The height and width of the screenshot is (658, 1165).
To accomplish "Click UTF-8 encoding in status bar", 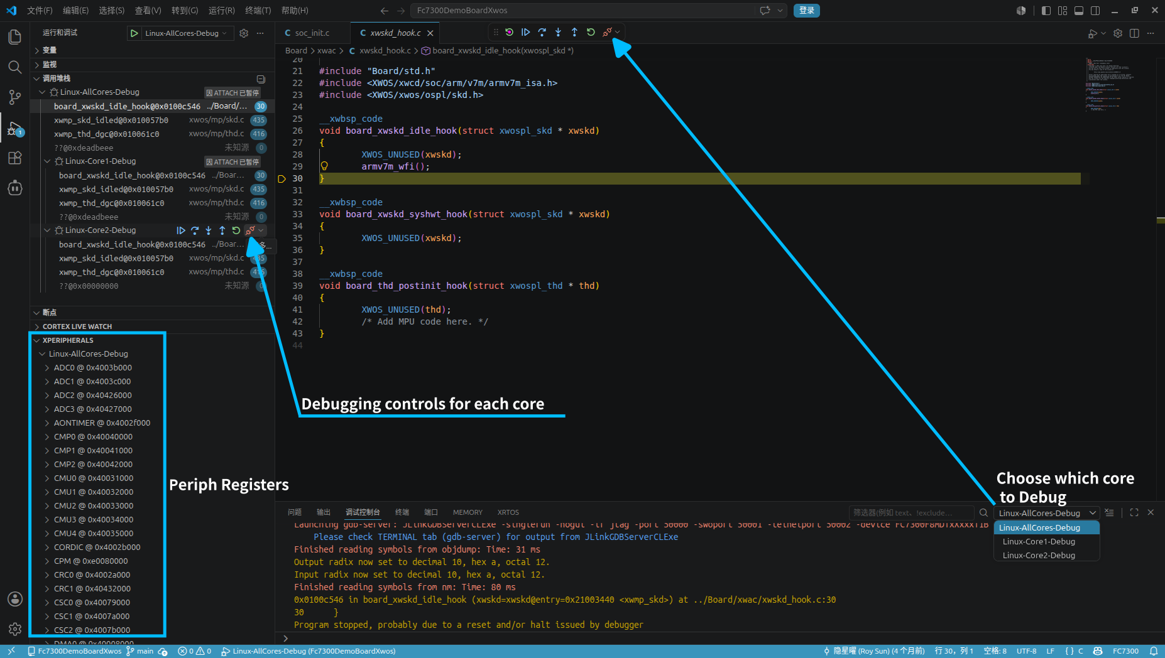I will tap(1026, 651).
